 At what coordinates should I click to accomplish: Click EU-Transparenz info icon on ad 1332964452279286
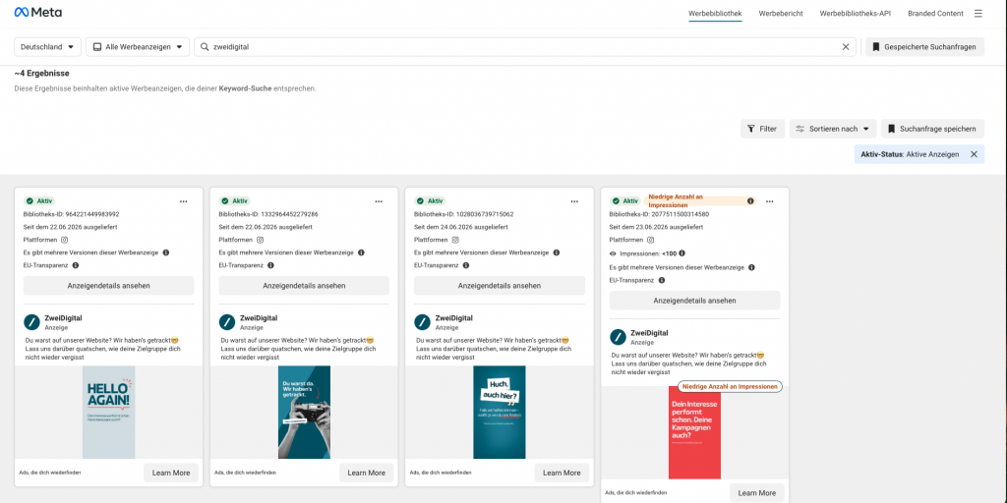click(x=270, y=265)
